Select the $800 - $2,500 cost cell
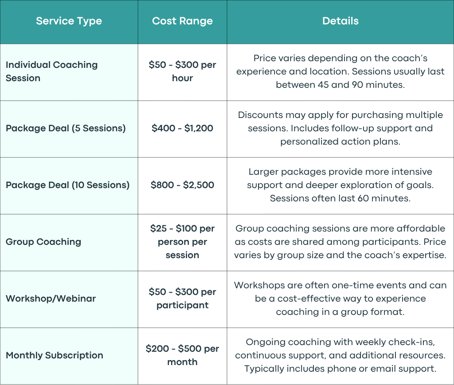Viewport: 454px width, 385px height. (x=182, y=185)
